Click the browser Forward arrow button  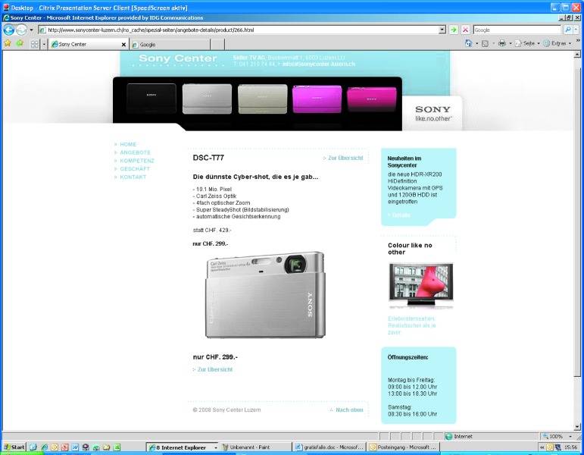click(x=22, y=30)
